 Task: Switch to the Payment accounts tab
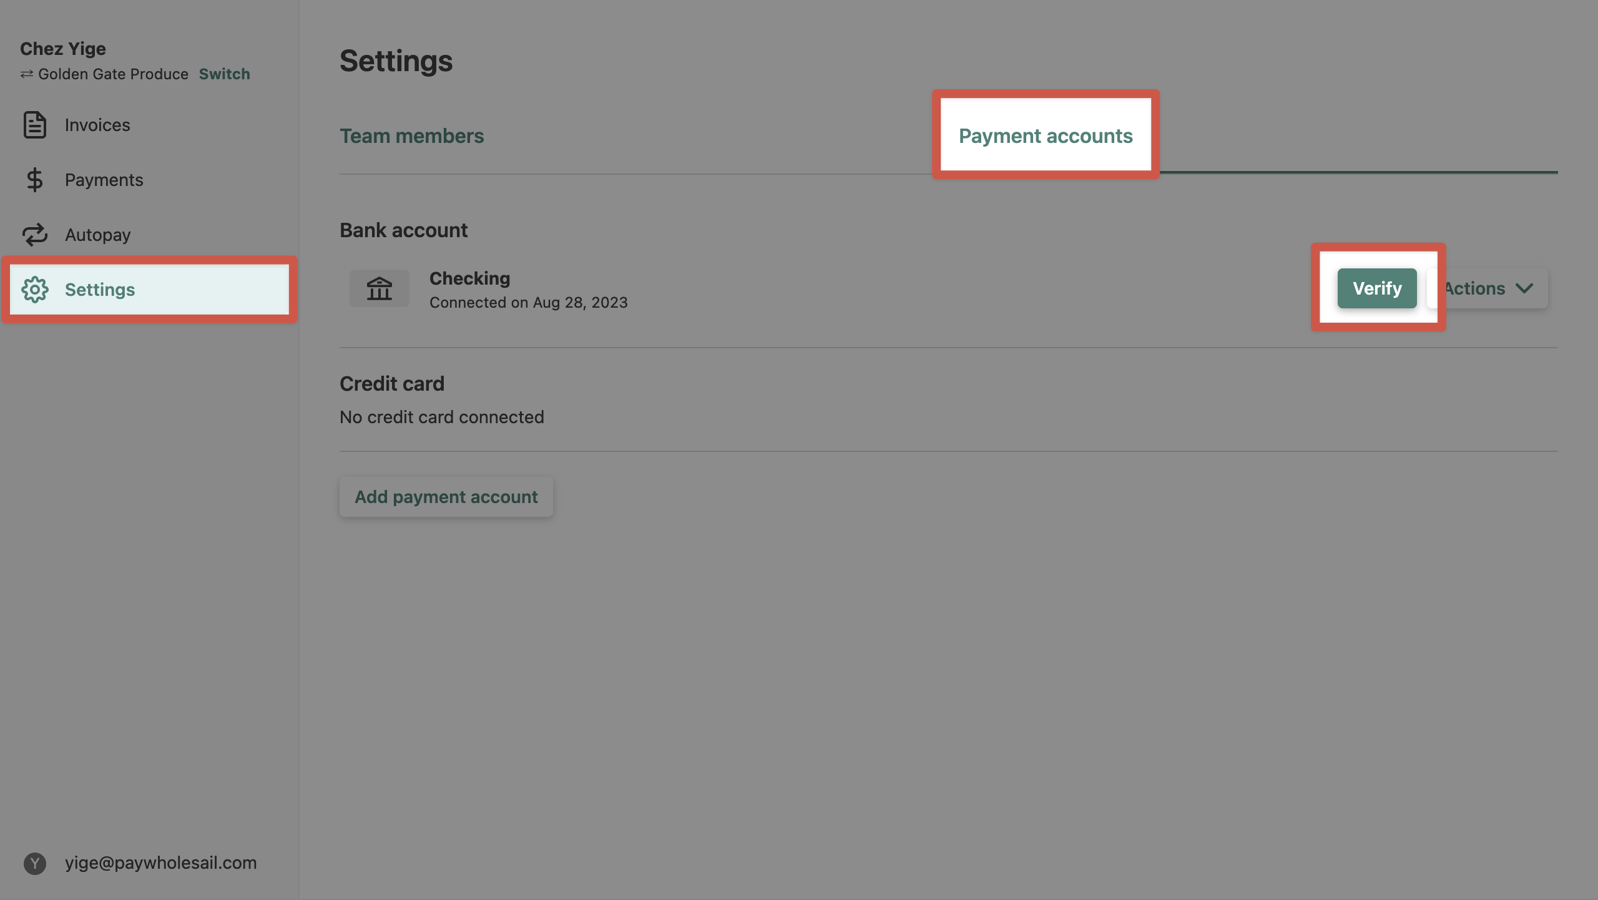(1046, 135)
